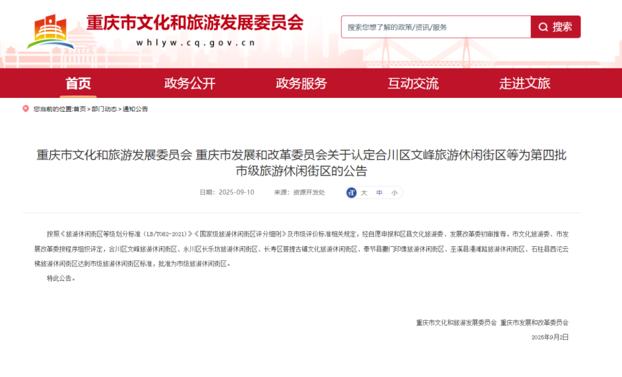
Task: Open the 走进文旅 navigation menu
Action: 525,83
